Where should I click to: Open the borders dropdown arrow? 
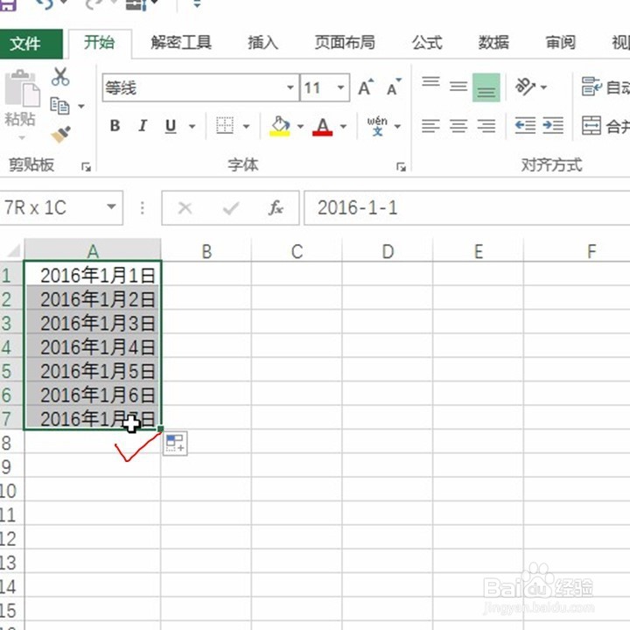click(246, 127)
